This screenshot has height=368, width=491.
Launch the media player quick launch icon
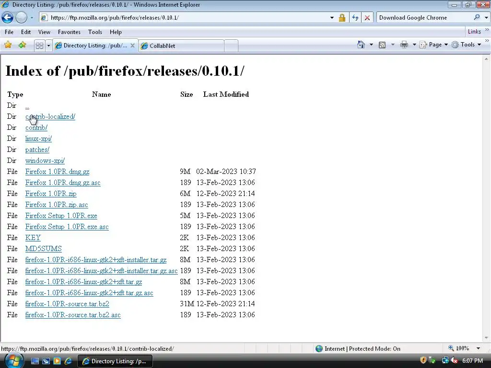57,361
